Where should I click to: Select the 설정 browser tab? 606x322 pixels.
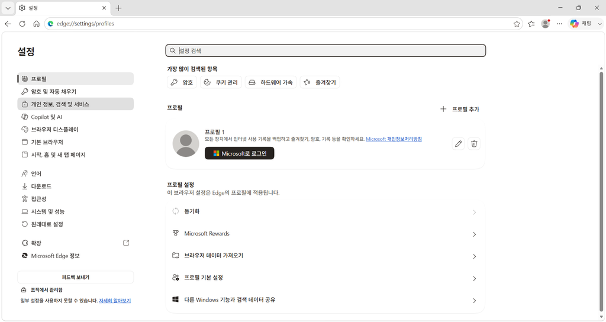pyautogui.click(x=63, y=8)
